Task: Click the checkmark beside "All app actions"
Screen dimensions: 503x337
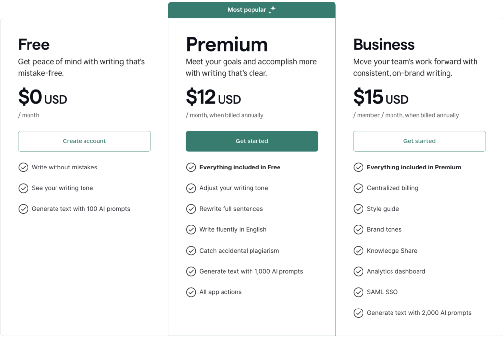Action: pos(191,292)
